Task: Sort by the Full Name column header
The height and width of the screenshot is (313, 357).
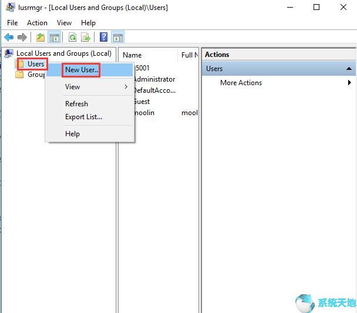Action: pos(189,55)
